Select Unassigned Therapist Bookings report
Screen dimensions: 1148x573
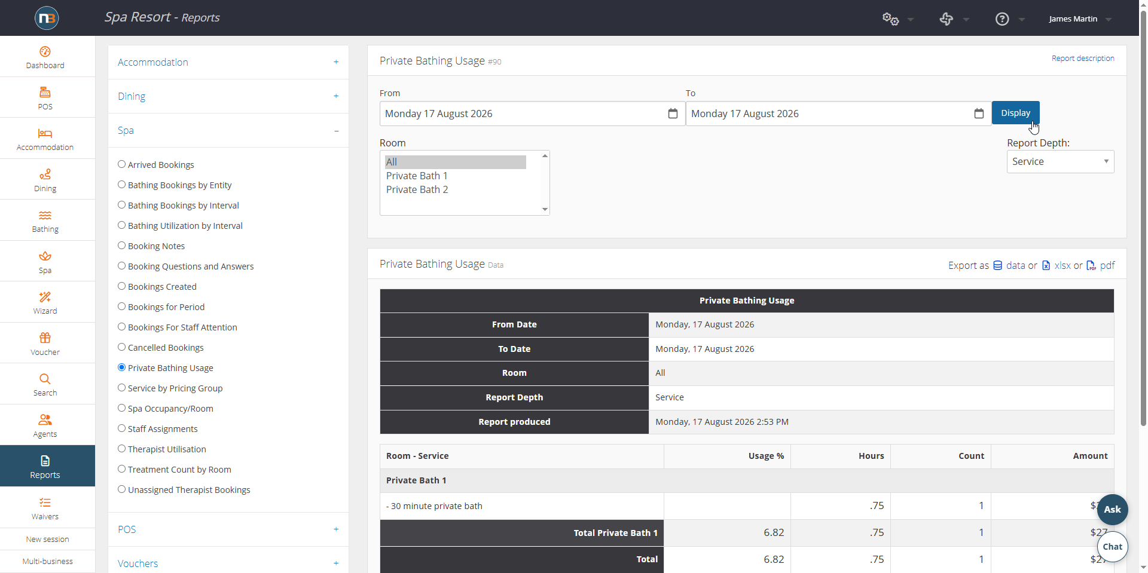click(121, 489)
